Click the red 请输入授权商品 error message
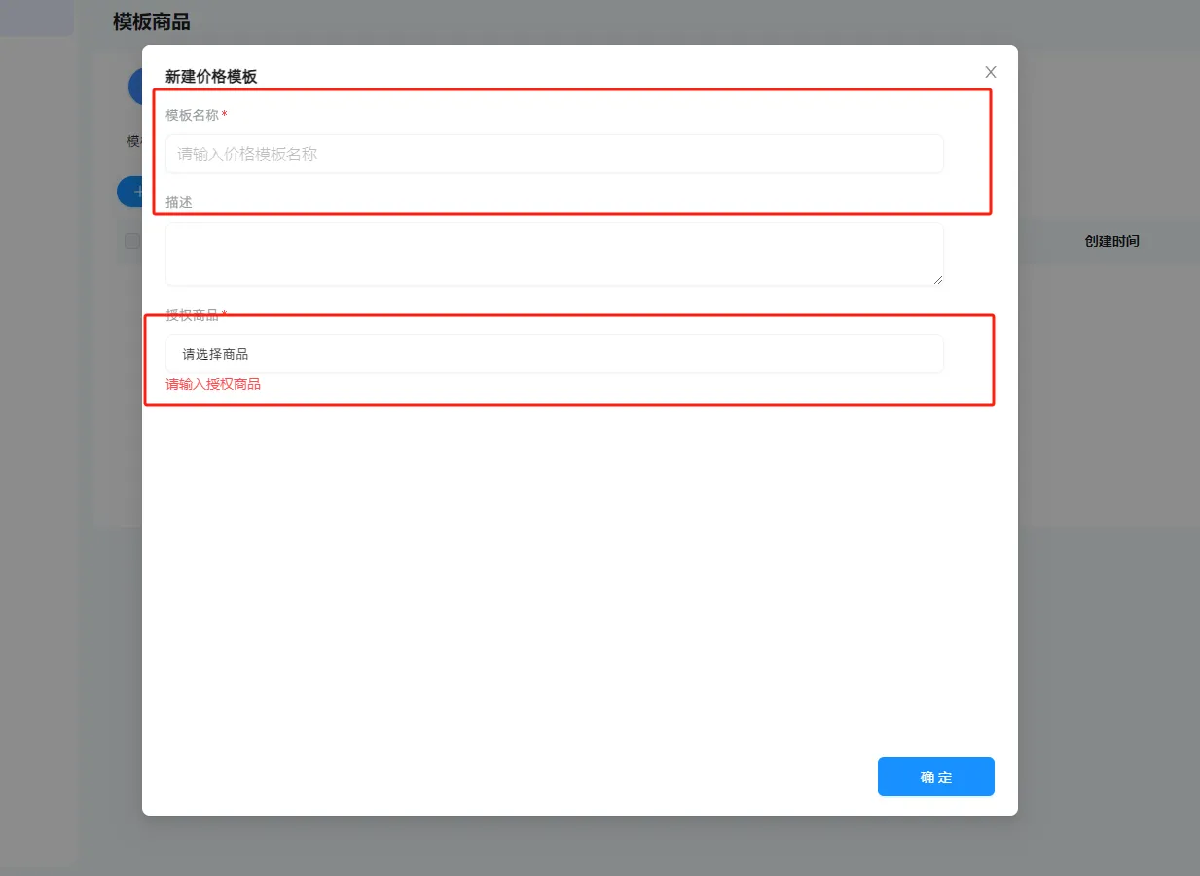The height and width of the screenshot is (876, 1200). coord(212,383)
